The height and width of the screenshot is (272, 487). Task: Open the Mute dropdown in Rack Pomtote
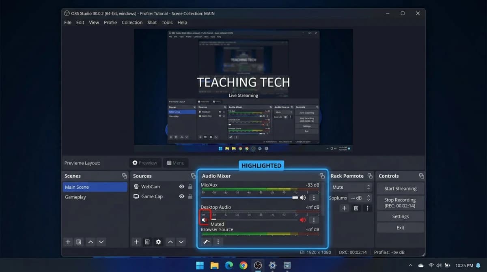tap(351, 187)
